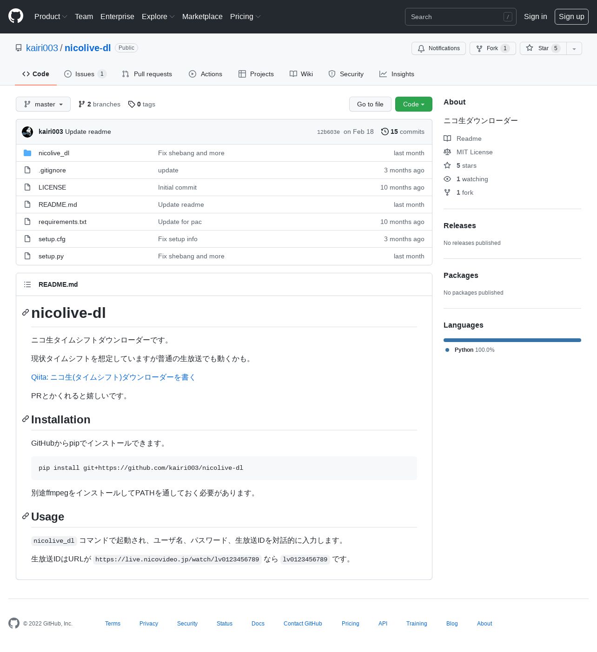The image size is (597, 652).
Task: Click the Python language bar
Action: point(512,340)
